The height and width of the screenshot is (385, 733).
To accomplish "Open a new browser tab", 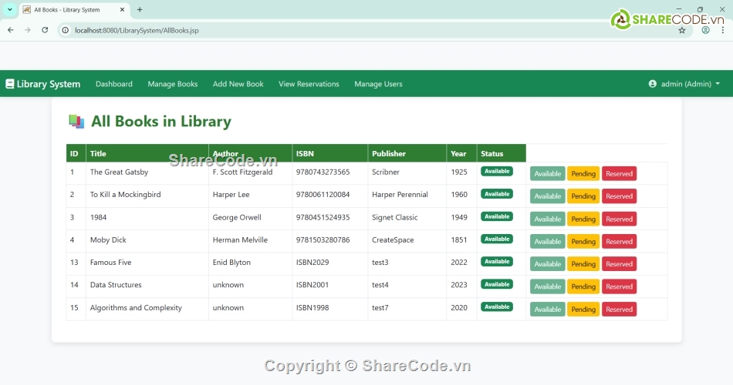I will click(x=140, y=10).
